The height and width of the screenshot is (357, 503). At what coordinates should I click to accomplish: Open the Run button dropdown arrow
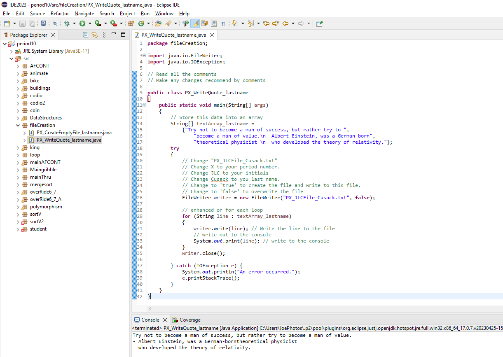click(90, 24)
